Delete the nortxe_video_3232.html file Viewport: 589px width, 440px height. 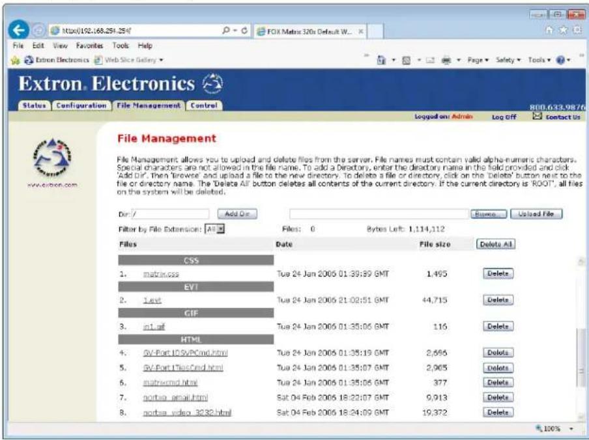498,412
